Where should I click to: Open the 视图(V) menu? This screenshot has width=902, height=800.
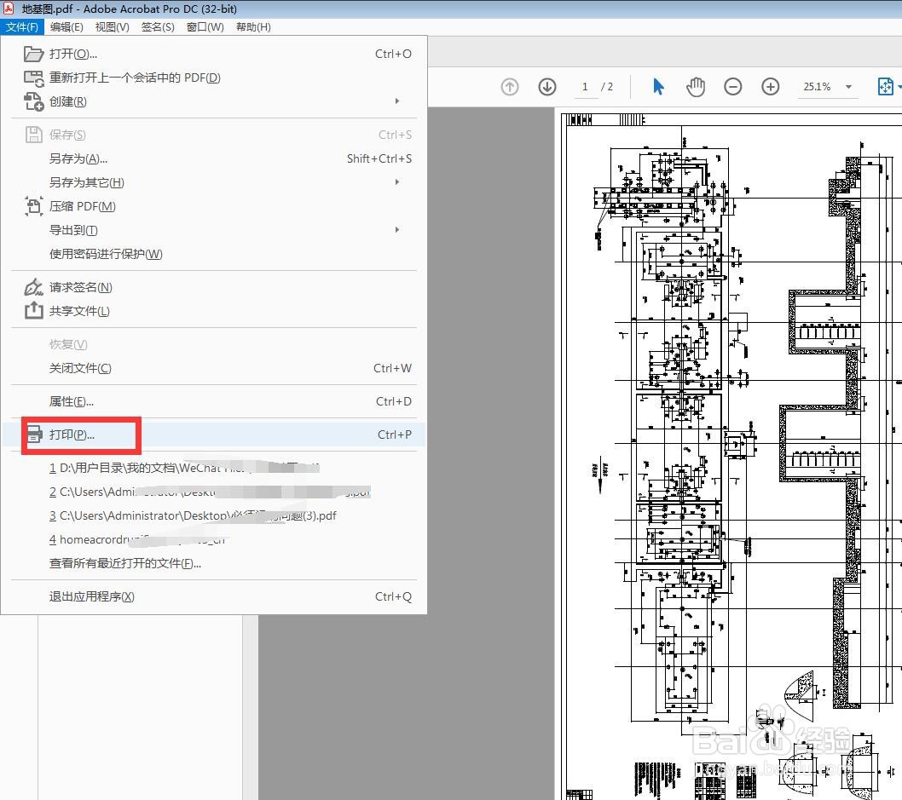[113, 27]
